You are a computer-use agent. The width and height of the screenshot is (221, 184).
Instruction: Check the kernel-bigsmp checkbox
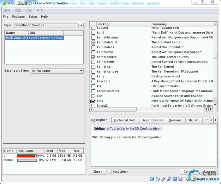93,38
